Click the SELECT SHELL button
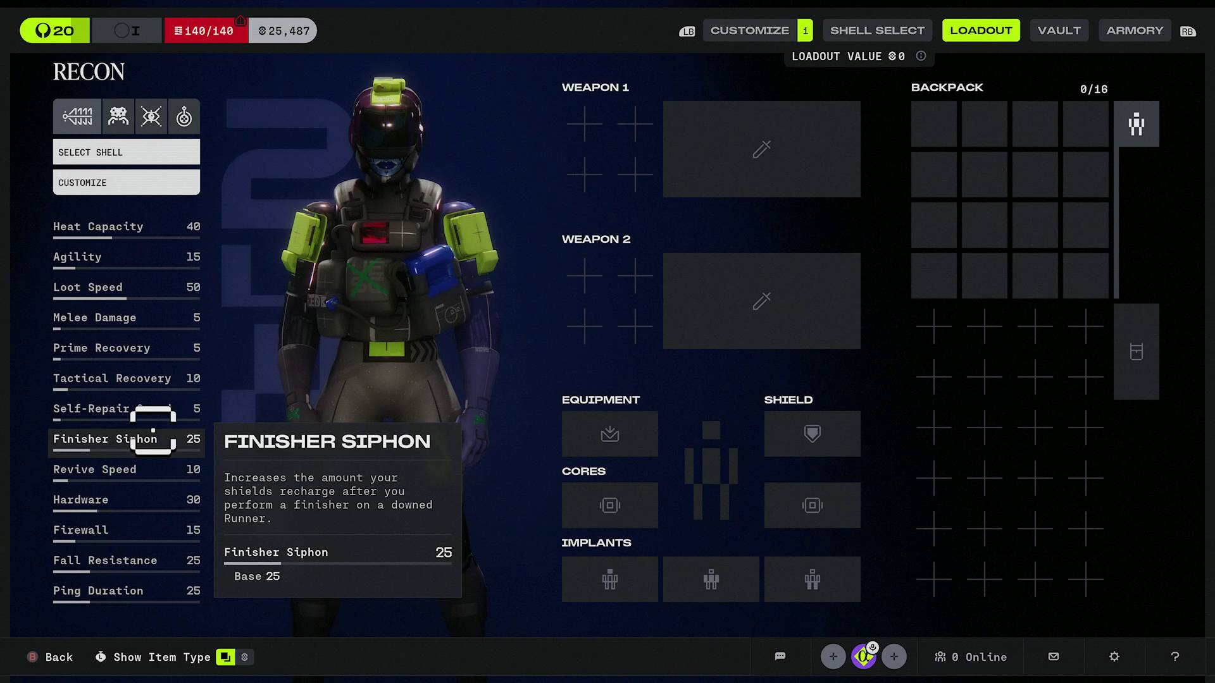Viewport: 1215px width, 683px height. [126, 152]
